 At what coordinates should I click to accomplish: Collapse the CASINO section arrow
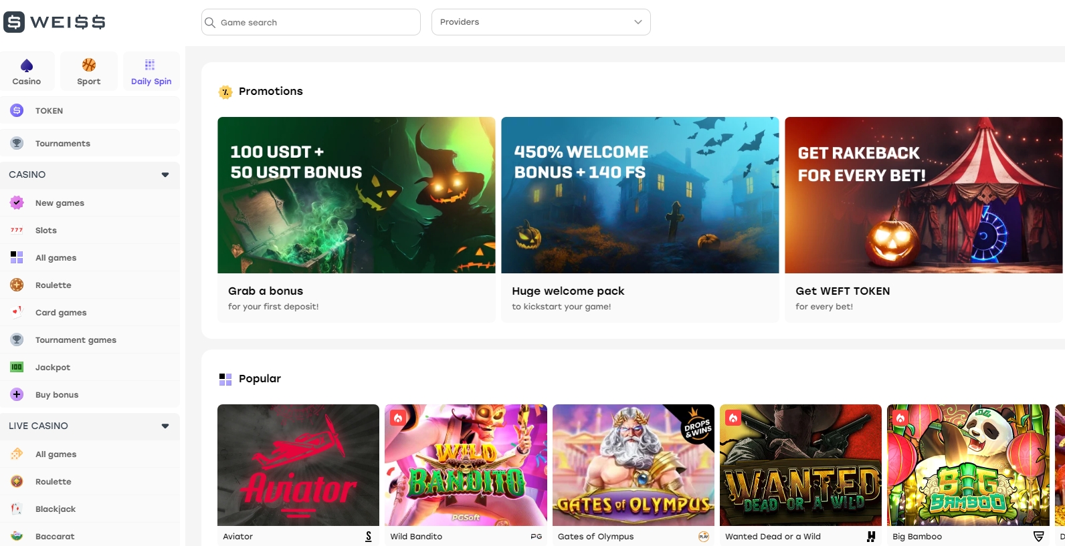[x=165, y=174]
